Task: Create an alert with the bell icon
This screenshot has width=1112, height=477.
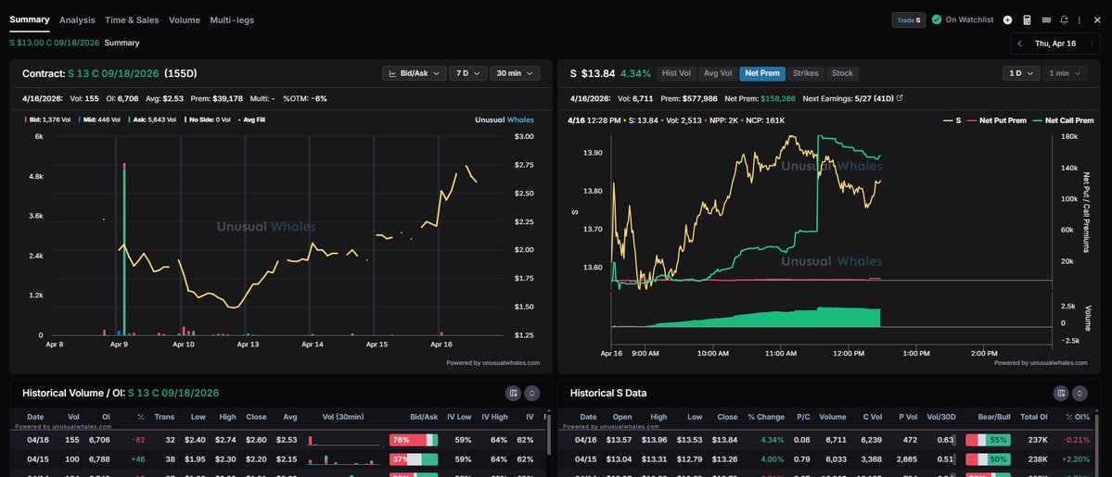Action: tap(1064, 19)
